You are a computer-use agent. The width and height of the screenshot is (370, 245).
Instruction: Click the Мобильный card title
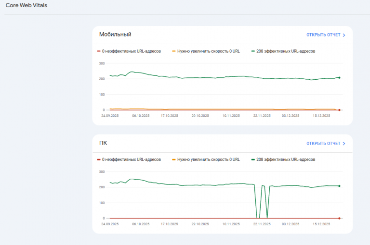tap(115, 34)
